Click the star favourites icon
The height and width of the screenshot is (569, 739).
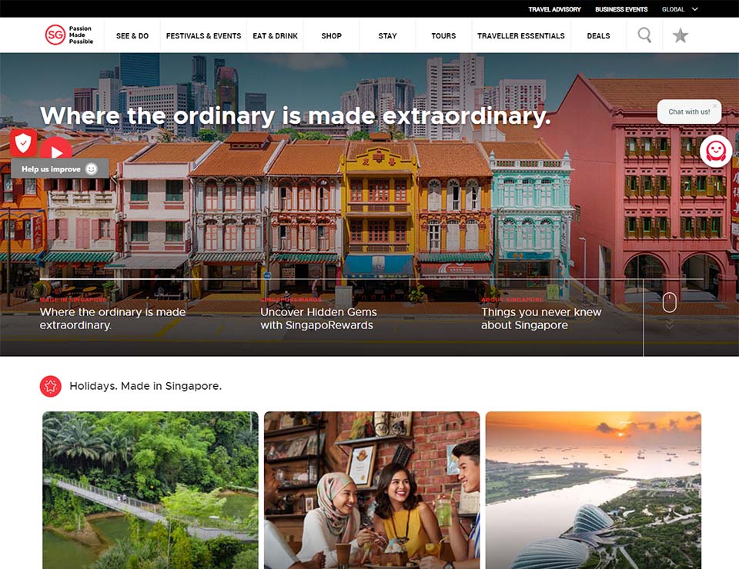[680, 35]
